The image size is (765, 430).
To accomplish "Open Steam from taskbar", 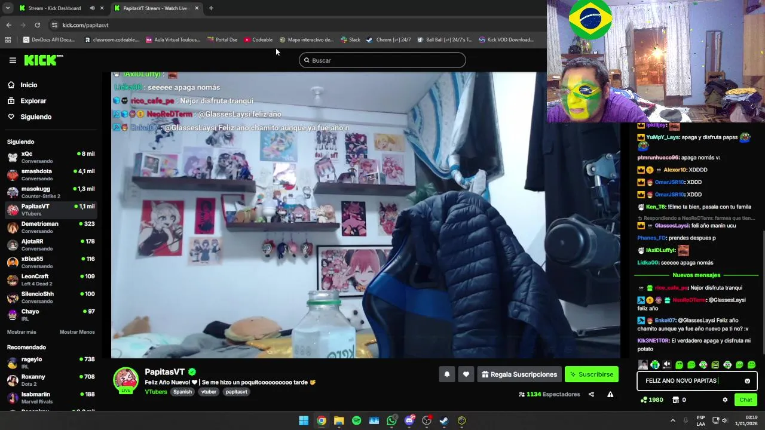I will 444,420.
